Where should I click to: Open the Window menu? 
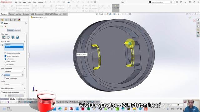[40, 2]
